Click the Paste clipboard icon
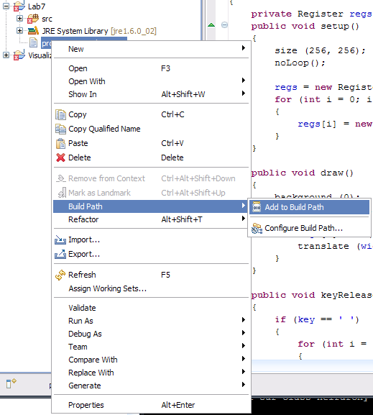Image resolution: width=373 pixels, height=415 pixels. coord(60,143)
